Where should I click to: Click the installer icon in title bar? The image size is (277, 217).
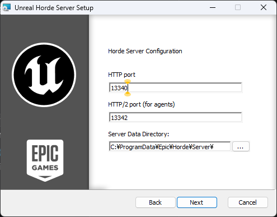point(7,7)
